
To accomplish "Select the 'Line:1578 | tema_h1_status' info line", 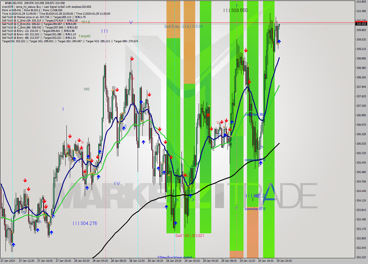I will point(47,7).
